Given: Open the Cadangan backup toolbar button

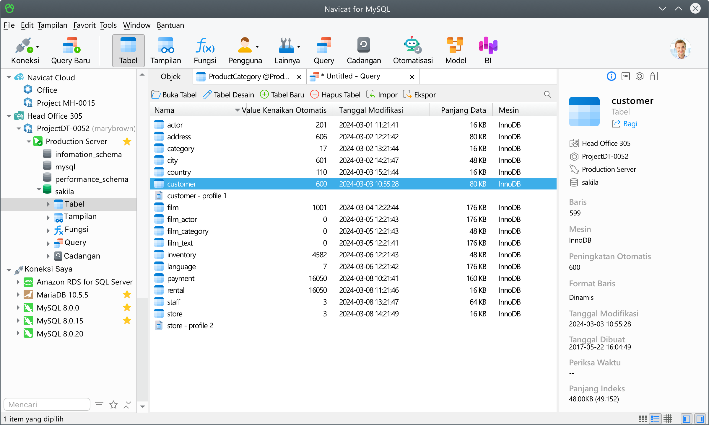Looking at the screenshot, I should pyautogui.click(x=364, y=51).
